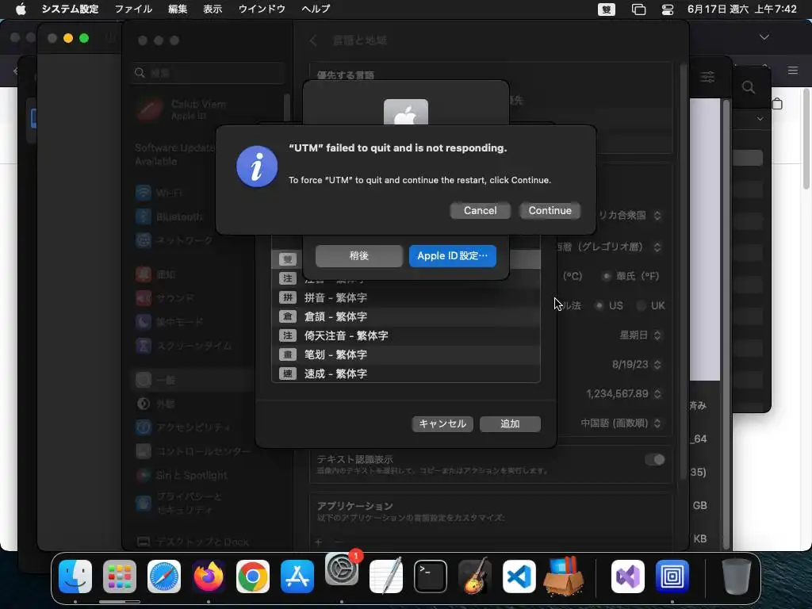Select the 華氏 (°F) radio button
This screenshot has height=609, width=812.
point(607,276)
